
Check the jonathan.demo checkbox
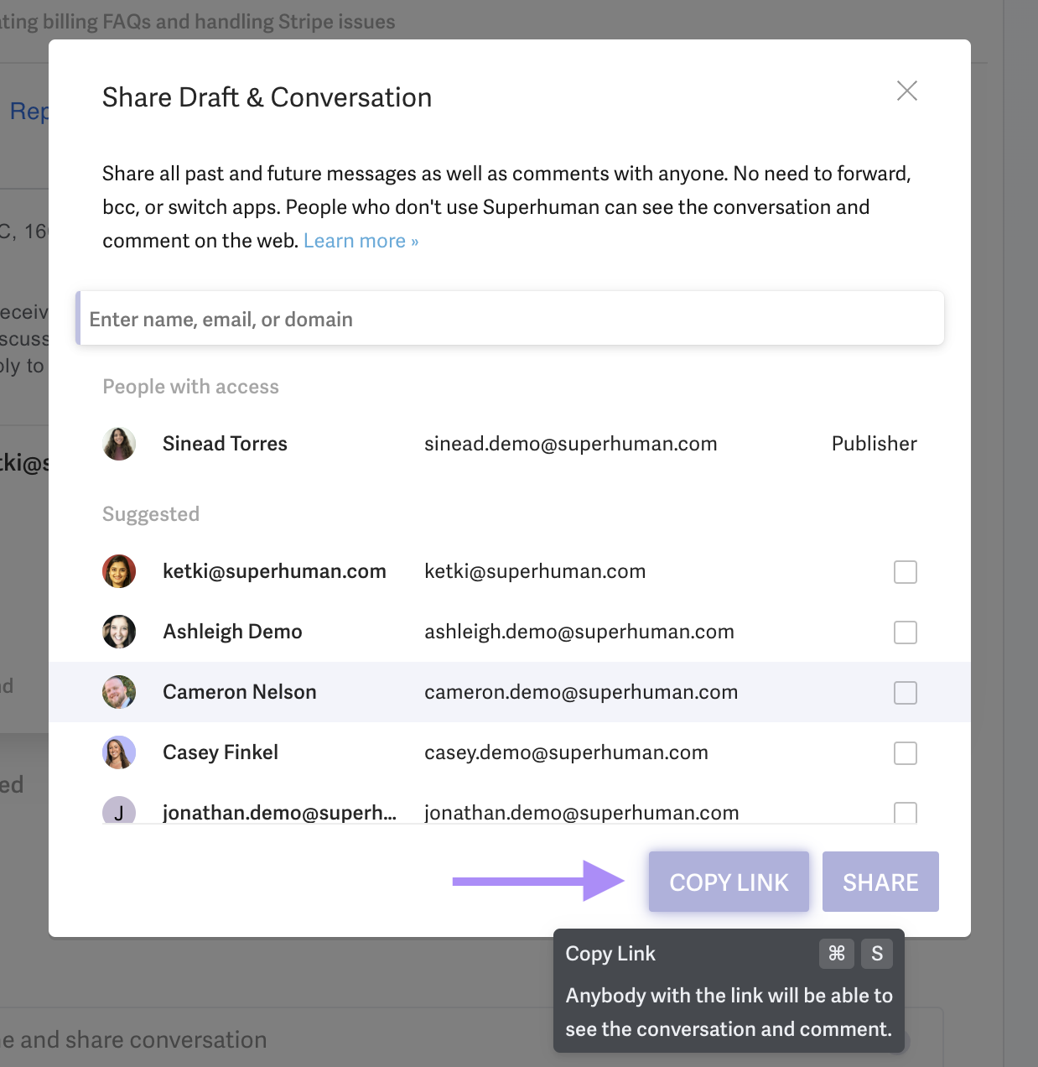click(x=905, y=812)
